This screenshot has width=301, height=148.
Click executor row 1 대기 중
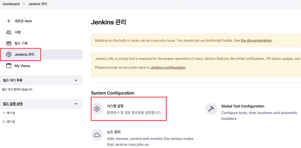41,113
